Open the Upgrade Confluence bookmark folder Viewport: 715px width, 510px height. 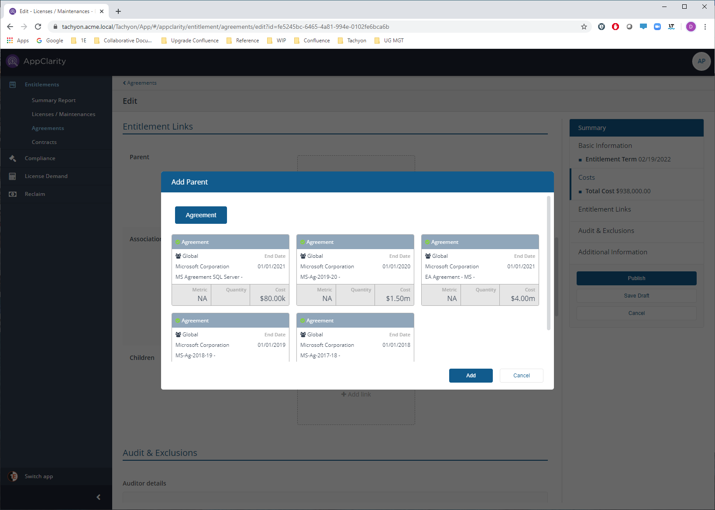(190, 41)
